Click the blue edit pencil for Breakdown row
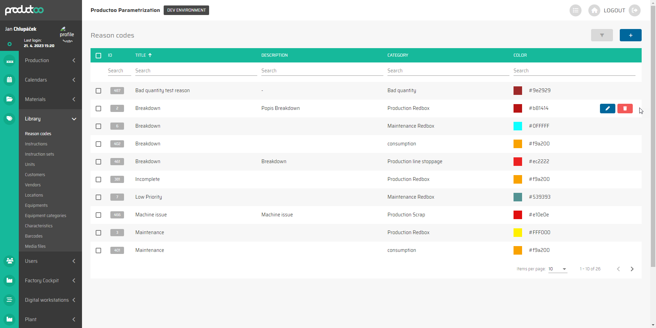This screenshot has height=328, width=656. [607, 109]
